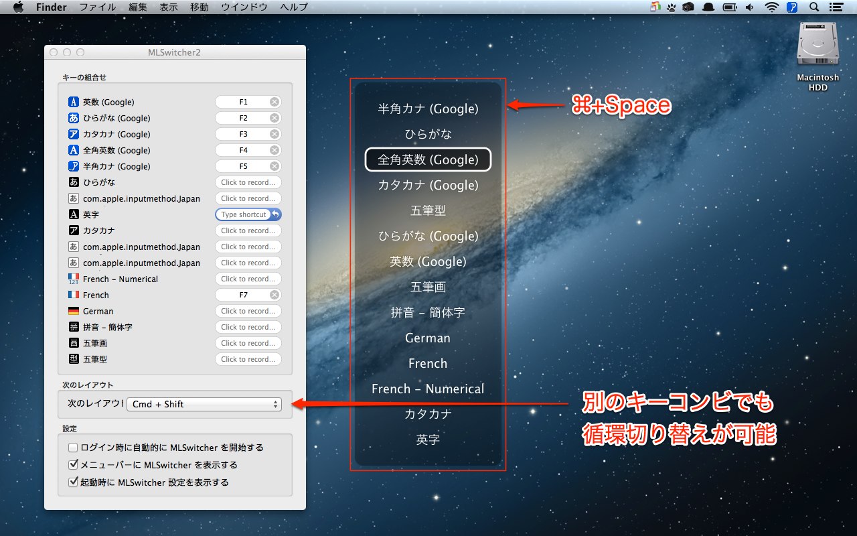Click the black A icon beside 英字

(74, 214)
